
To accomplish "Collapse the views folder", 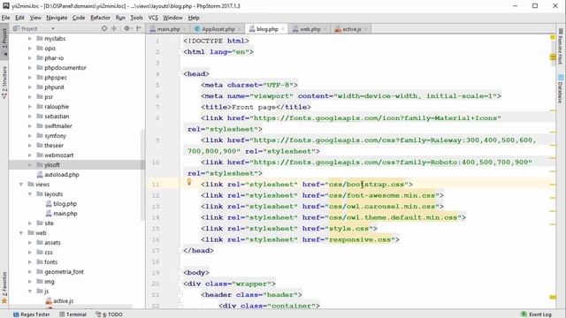I will (x=21, y=185).
